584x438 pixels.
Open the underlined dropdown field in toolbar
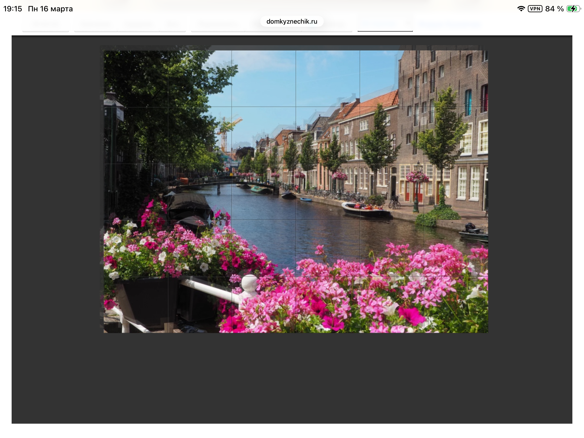point(385,25)
